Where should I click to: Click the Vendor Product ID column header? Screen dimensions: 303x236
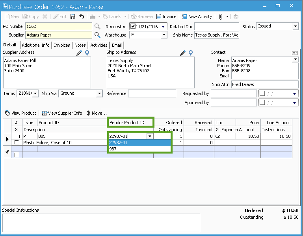point(130,123)
